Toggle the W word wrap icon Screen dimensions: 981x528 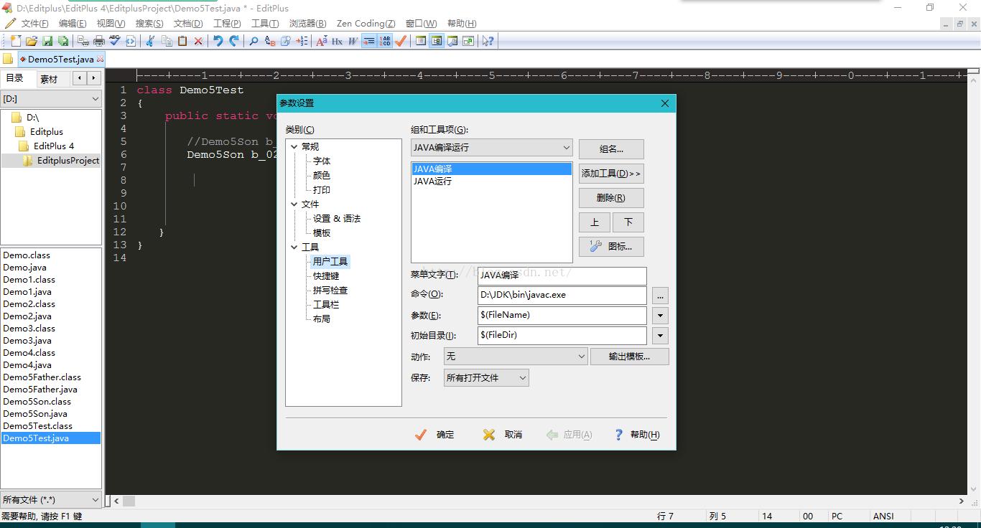pyautogui.click(x=353, y=41)
